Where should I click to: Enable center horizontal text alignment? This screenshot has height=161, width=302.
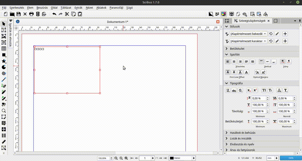click(x=234, y=61)
